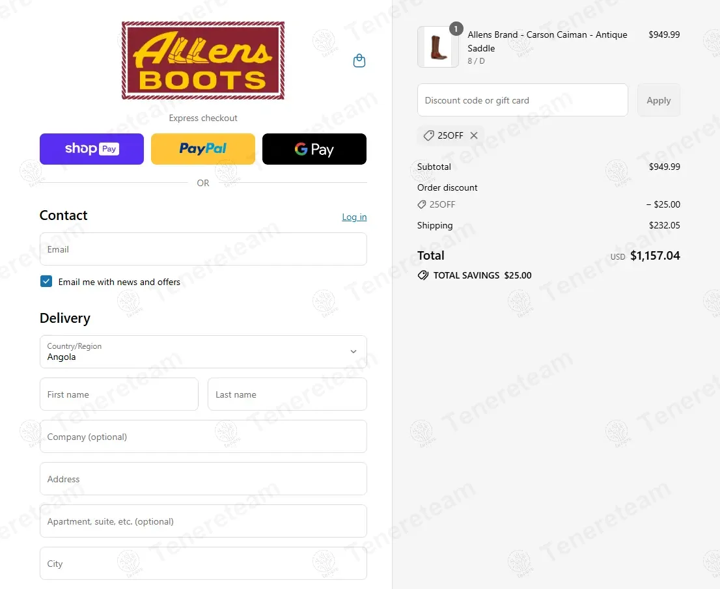Focus the Email input field
This screenshot has width=720, height=589.
203,249
